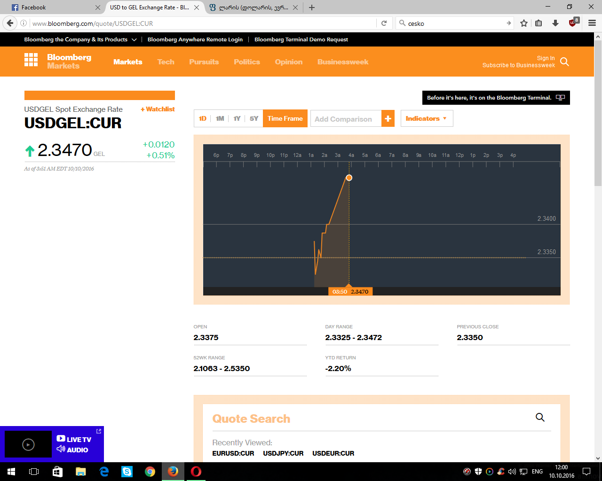Image resolution: width=602 pixels, height=481 pixels.
Task: Open the USDEUR:CUR quote
Action: (333, 453)
